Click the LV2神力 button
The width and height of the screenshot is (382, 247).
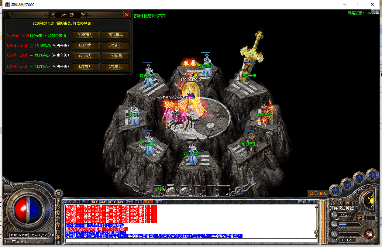pos(85,56)
